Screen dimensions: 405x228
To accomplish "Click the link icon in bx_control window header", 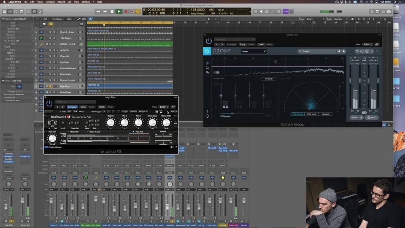I will tap(173, 107).
